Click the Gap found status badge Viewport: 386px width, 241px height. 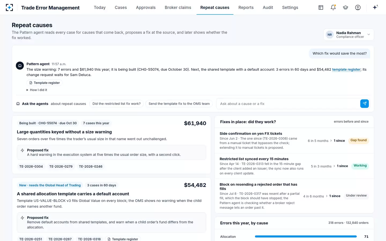[359, 140]
